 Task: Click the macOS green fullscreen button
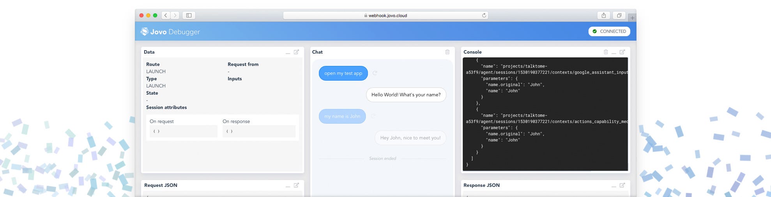pyautogui.click(x=155, y=16)
